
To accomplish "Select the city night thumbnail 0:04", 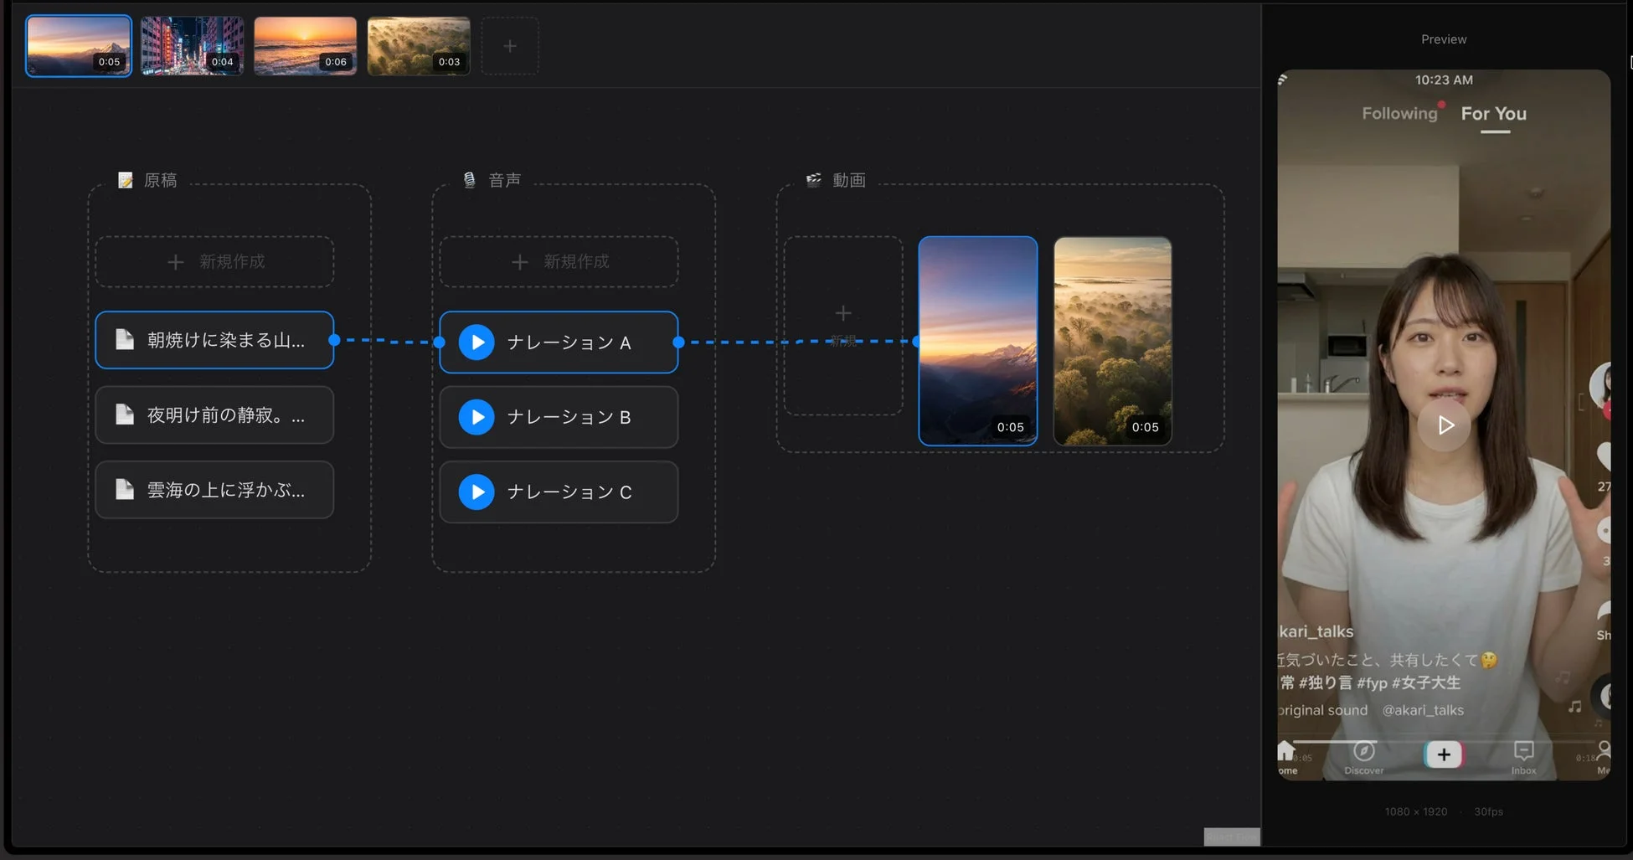I will click(x=192, y=46).
